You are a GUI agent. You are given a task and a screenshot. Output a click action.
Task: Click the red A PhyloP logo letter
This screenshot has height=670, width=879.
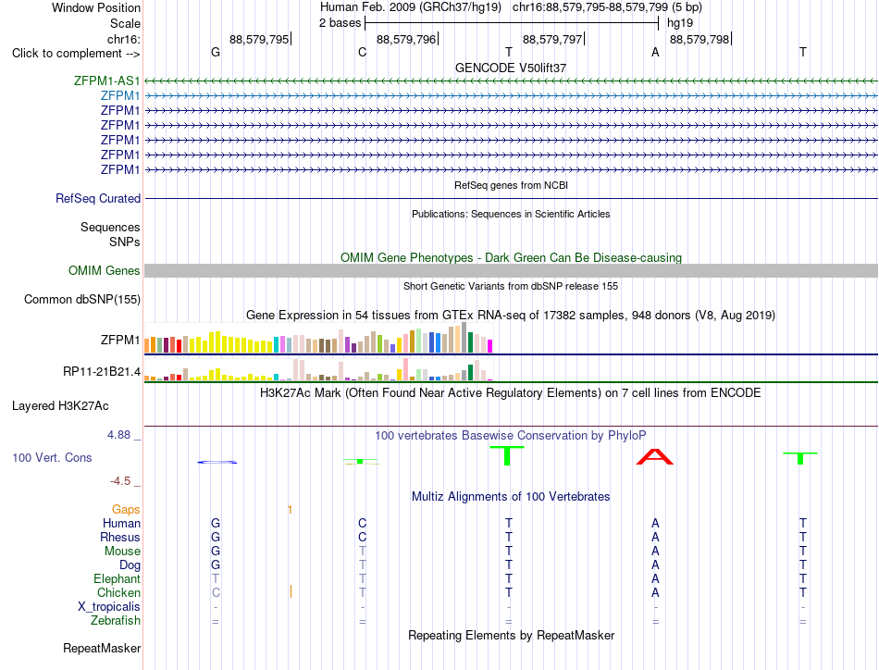click(655, 456)
